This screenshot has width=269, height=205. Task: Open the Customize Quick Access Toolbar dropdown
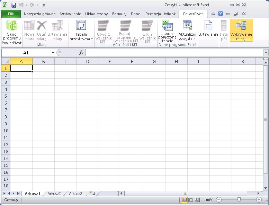click(44, 6)
